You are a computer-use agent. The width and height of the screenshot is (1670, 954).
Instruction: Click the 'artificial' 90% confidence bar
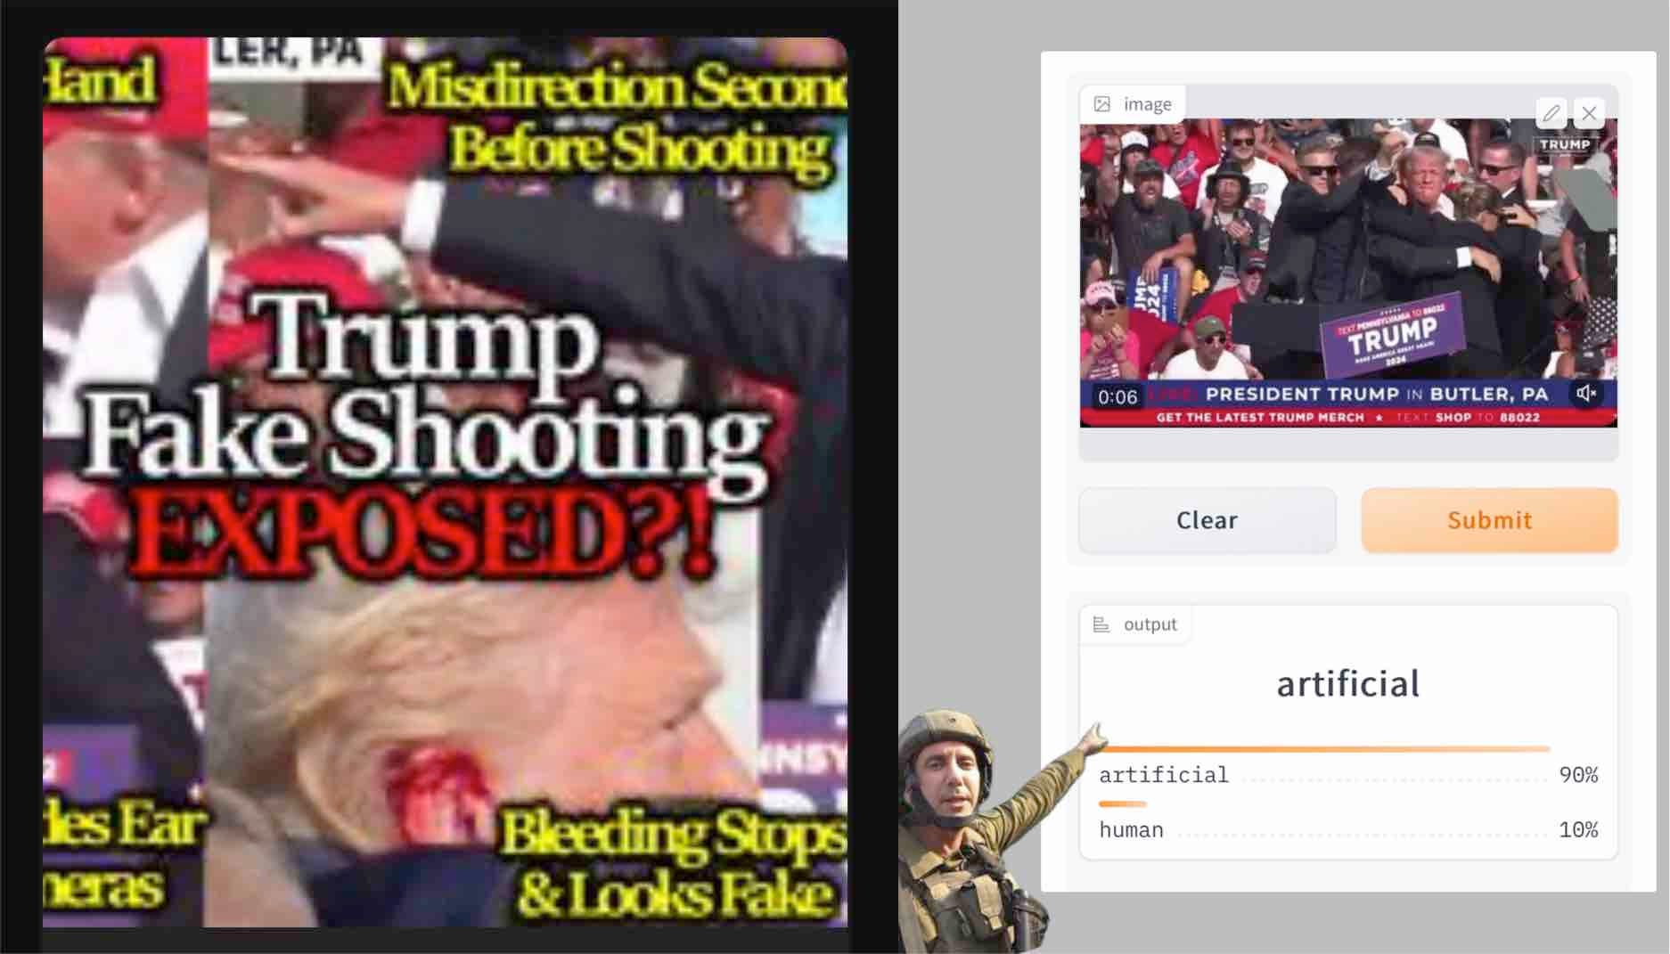(x=1324, y=749)
